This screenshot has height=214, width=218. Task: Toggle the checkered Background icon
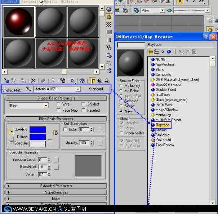109,24
